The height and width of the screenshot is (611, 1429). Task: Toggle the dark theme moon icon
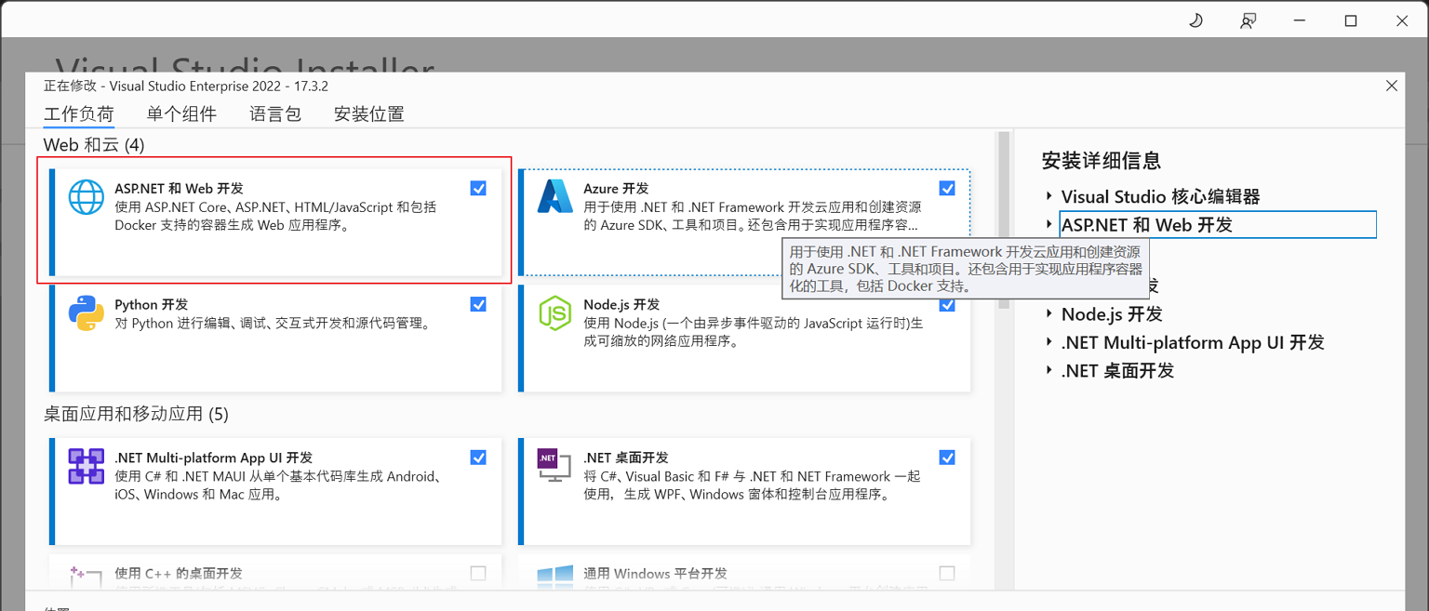[1196, 20]
